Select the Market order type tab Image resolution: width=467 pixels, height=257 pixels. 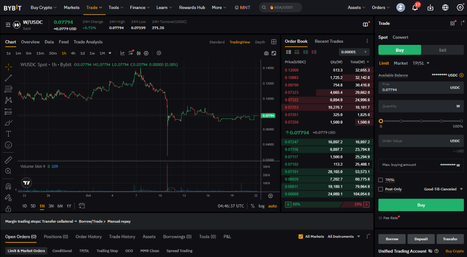pyautogui.click(x=401, y=63)
